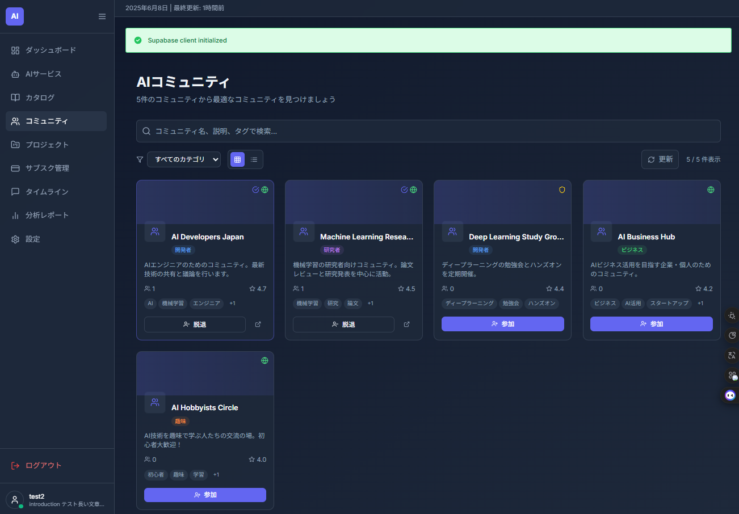The width and height of the screenshot is (739, 514).
Task: Switch to list view
Action: coord(254,160)
